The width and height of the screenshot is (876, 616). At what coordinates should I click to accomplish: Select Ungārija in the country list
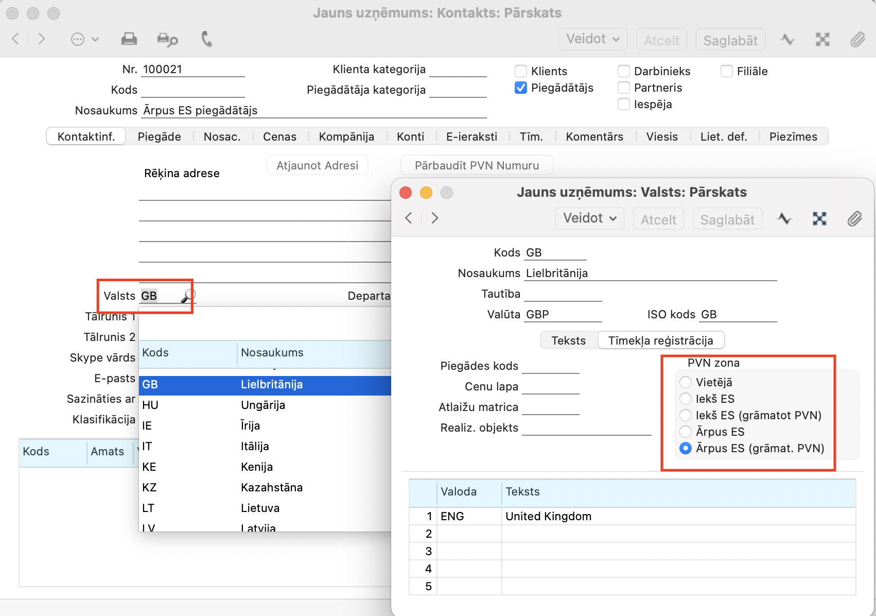262,405
